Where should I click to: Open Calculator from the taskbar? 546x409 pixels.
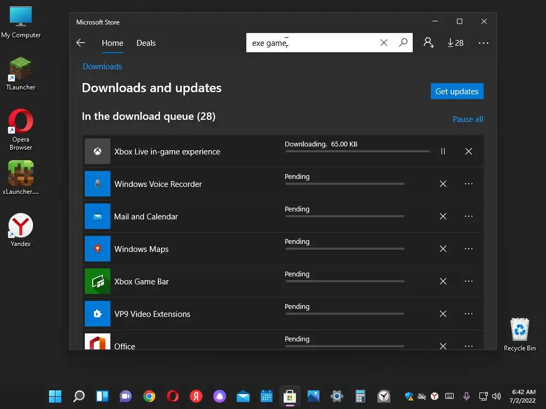pyautogui.click(x=360, y=396)
